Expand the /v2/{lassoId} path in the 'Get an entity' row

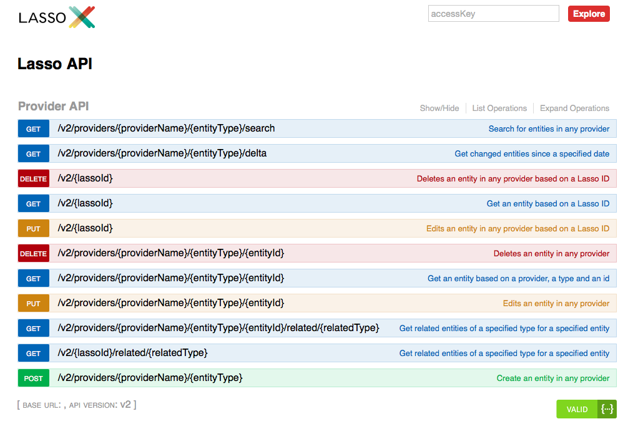[x=85, y=203]
